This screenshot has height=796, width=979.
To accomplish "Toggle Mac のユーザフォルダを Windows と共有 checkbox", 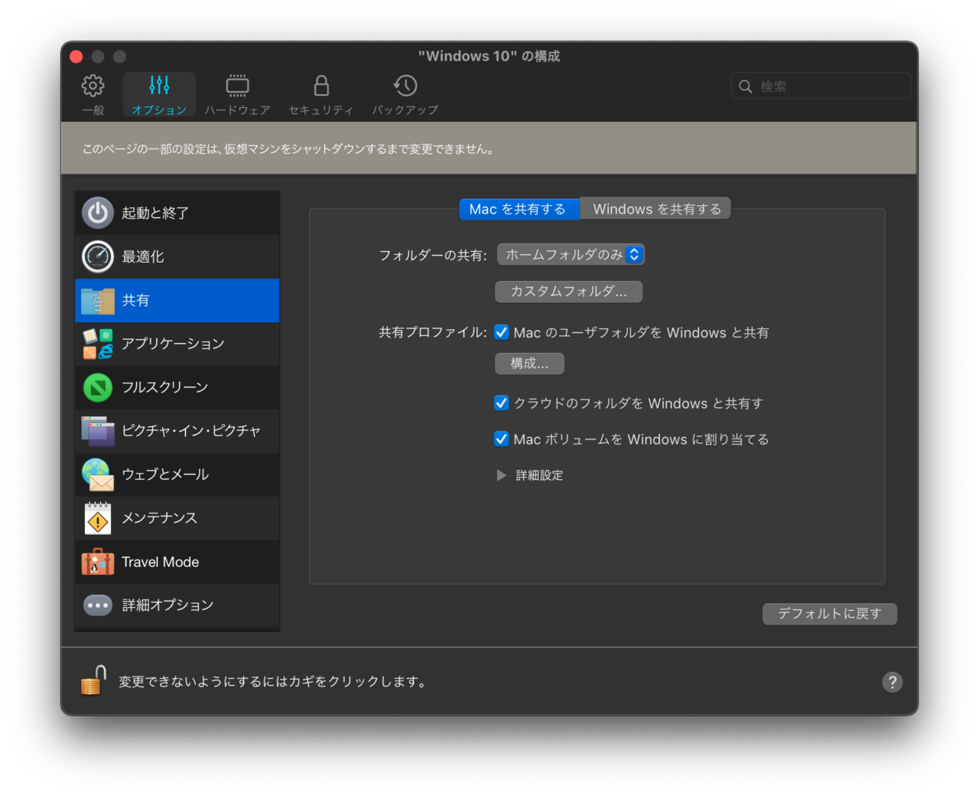I will (502, 332).
